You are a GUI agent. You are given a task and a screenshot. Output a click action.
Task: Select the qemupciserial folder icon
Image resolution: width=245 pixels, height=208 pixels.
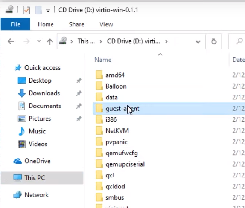coord(99,164)
